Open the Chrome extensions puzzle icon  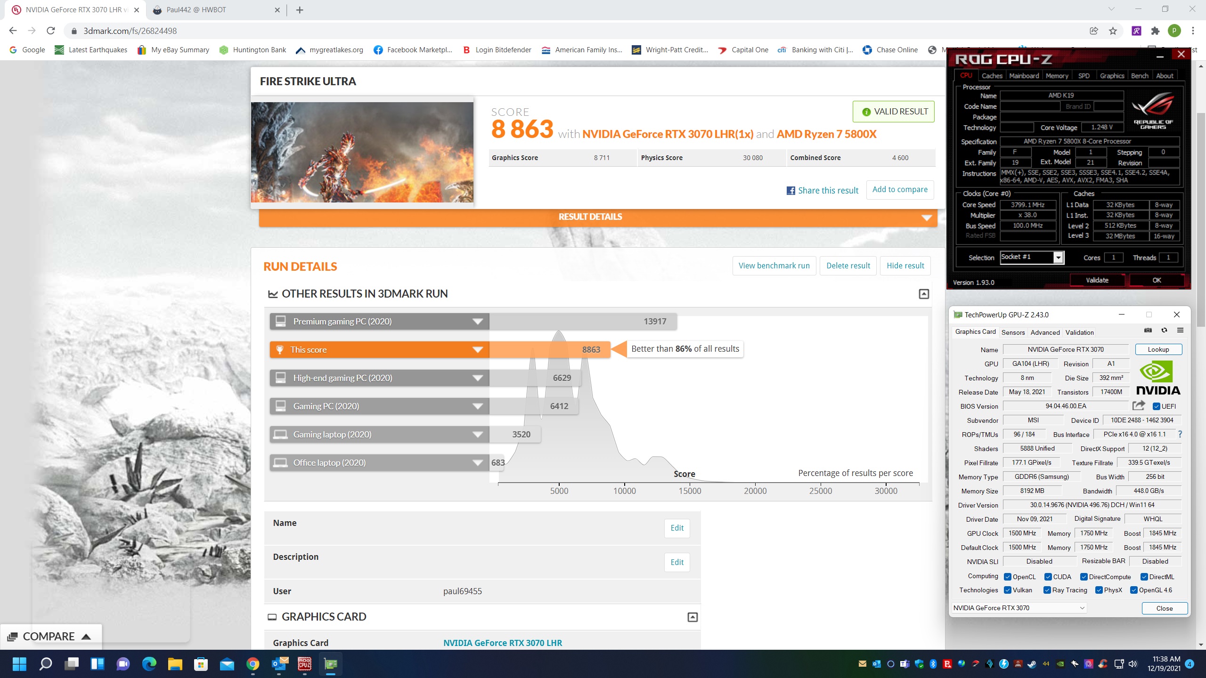1155,31
